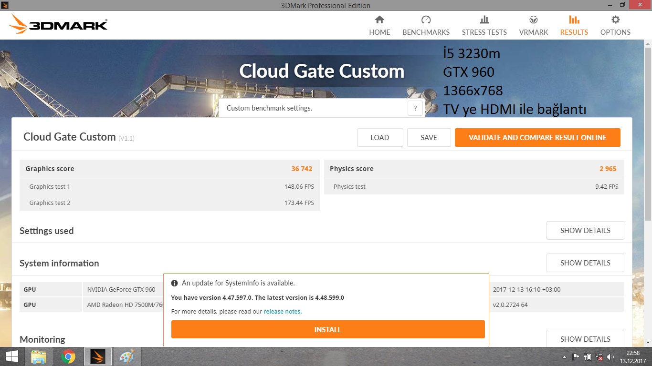Click the vertical scrollbar up arrow
This screenshot has height=366, width=652.
(648, 44)
